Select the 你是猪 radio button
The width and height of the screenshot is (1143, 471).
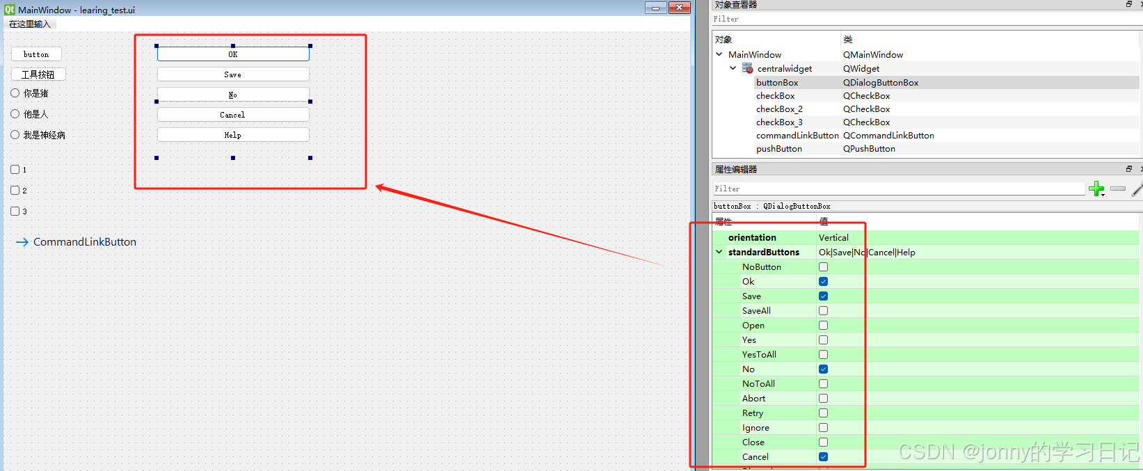pyautogui.click(x=15, y=93)
